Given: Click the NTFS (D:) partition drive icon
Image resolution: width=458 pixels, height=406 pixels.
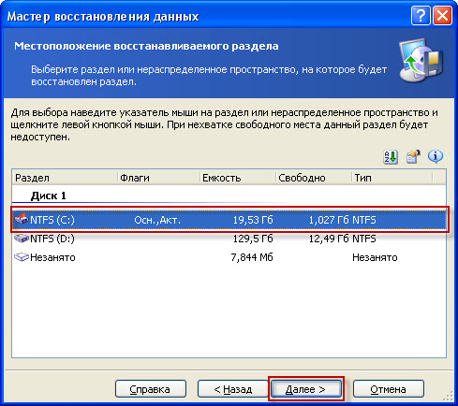Looking at the screenshot, I should [22, 239].
